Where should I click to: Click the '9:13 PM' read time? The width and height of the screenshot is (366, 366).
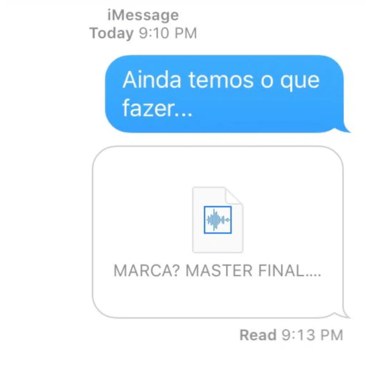pos(312,335)
